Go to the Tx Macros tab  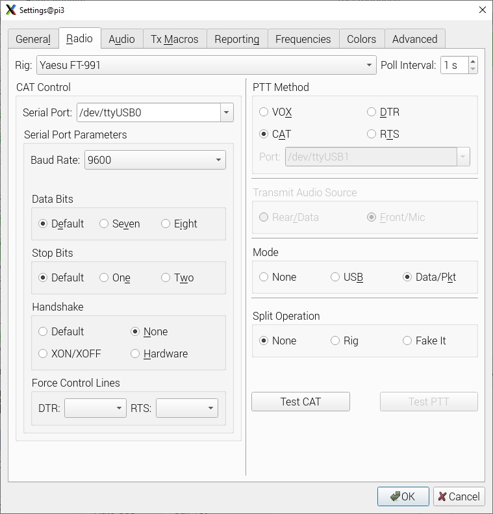(x=175, y=39)
